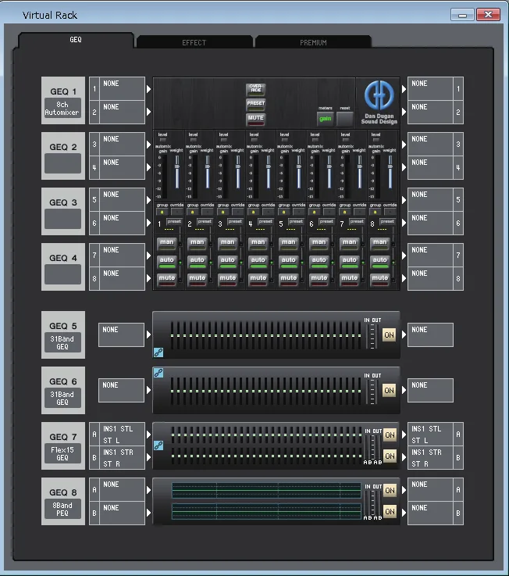
Task: Toggle the GEQ 7 channel A ON button
Action: (x=390, y=435)
